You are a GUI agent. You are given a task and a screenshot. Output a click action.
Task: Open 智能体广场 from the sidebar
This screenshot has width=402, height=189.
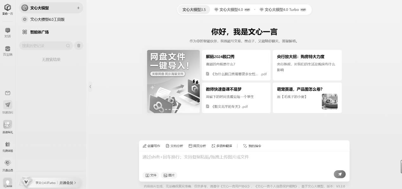(x=39, y=32)
